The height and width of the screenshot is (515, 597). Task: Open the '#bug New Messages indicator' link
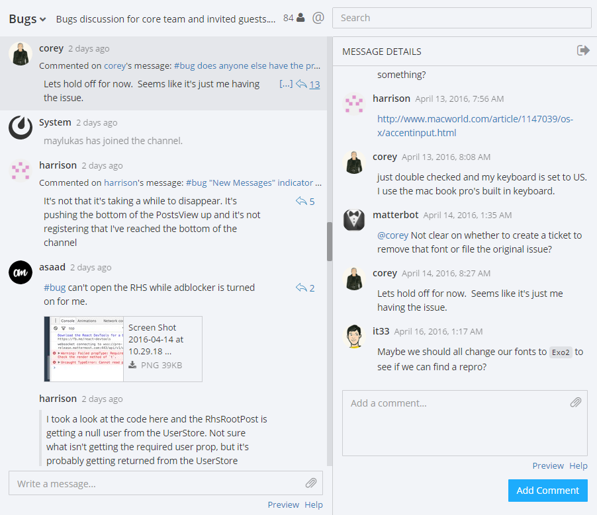click(253, 183)
